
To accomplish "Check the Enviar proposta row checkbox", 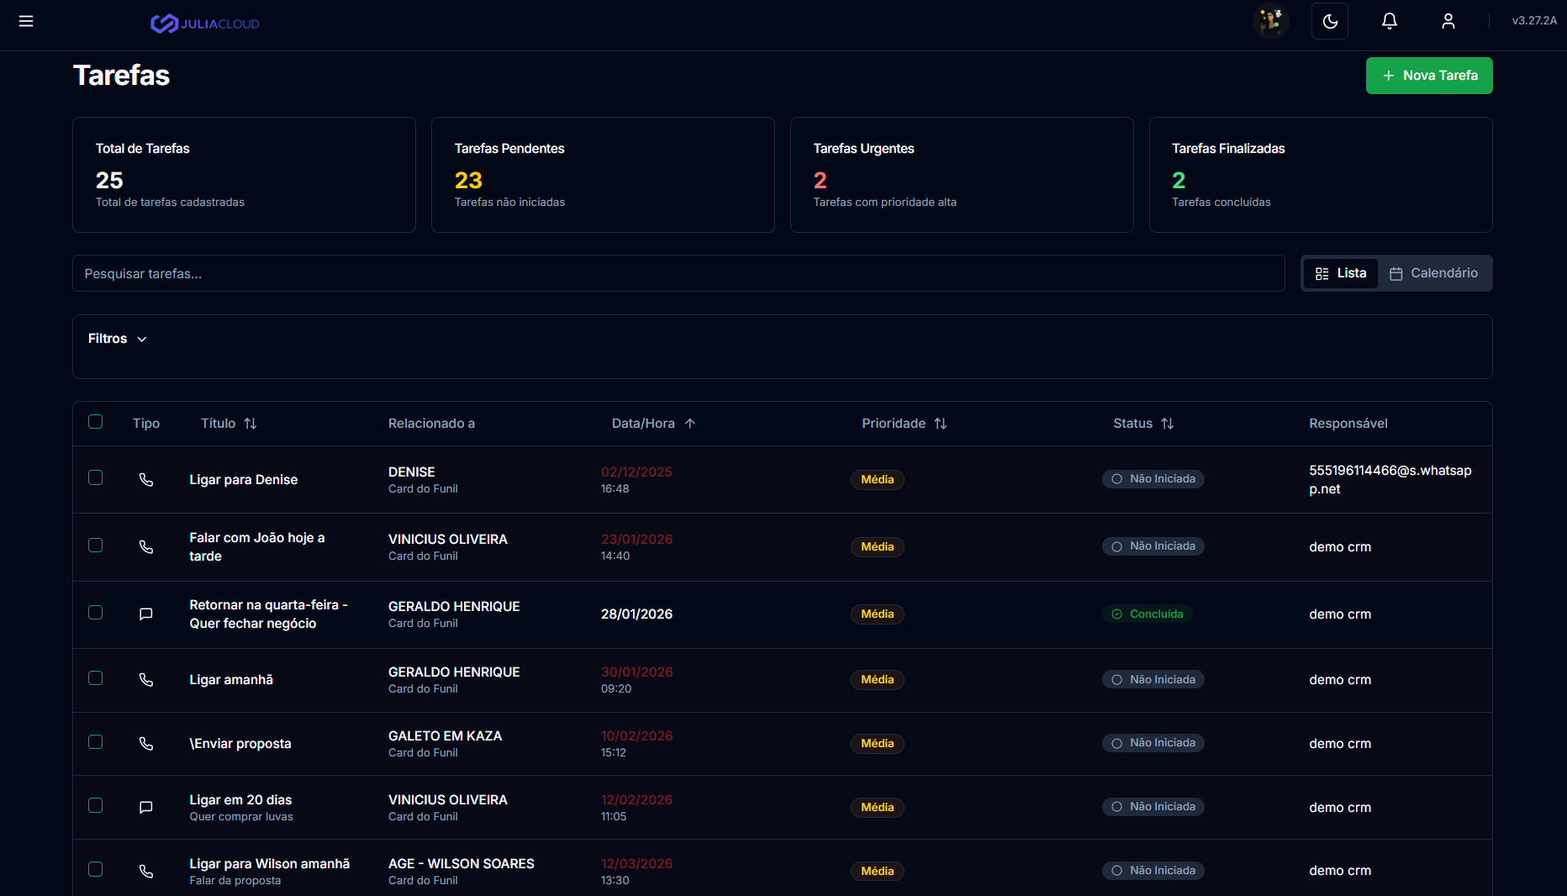I will click(x=96, y=742).
